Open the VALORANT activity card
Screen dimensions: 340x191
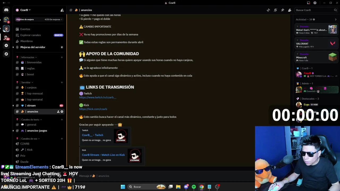pyautogui.click(x=316, y=44)
